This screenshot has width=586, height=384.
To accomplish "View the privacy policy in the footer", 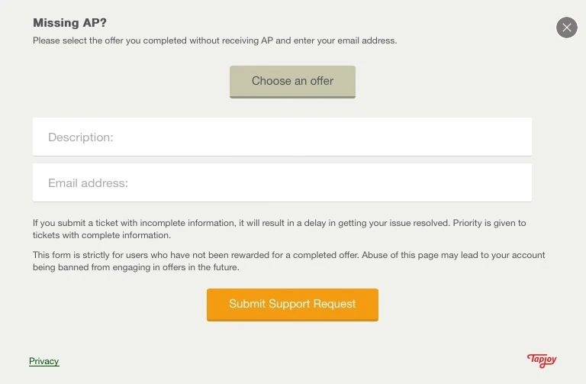I will pyautogui.click(x=43, y=361).
